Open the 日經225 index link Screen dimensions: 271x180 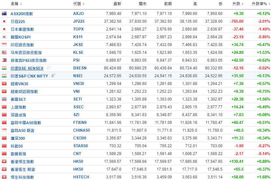pos(18,21)
